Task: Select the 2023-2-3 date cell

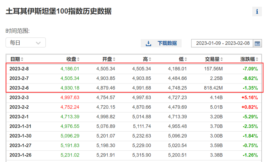Action: [19, 98]
